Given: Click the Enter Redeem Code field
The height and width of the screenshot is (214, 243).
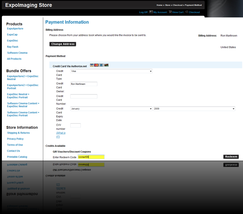Looking at the screenshot, I should tap(91, 157).
